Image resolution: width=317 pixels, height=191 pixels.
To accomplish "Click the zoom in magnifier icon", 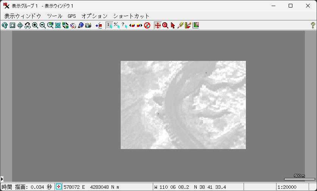I will 35,25.
